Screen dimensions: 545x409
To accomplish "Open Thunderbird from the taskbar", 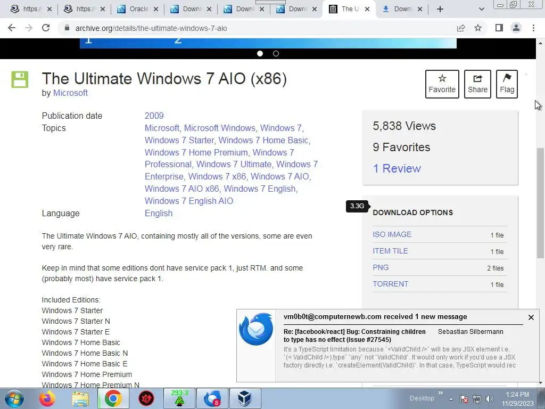I will coord(212,398).
